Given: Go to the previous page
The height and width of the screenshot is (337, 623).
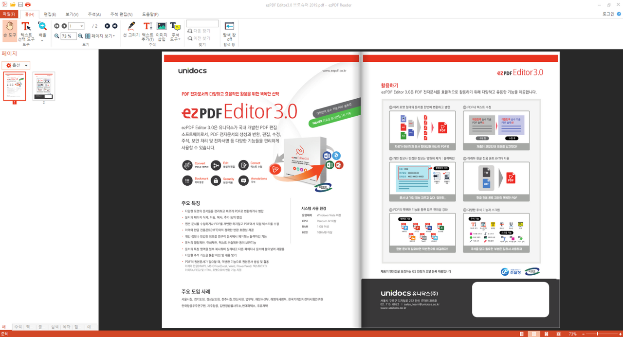Looking at the screenshot, I should coord(64,26).
